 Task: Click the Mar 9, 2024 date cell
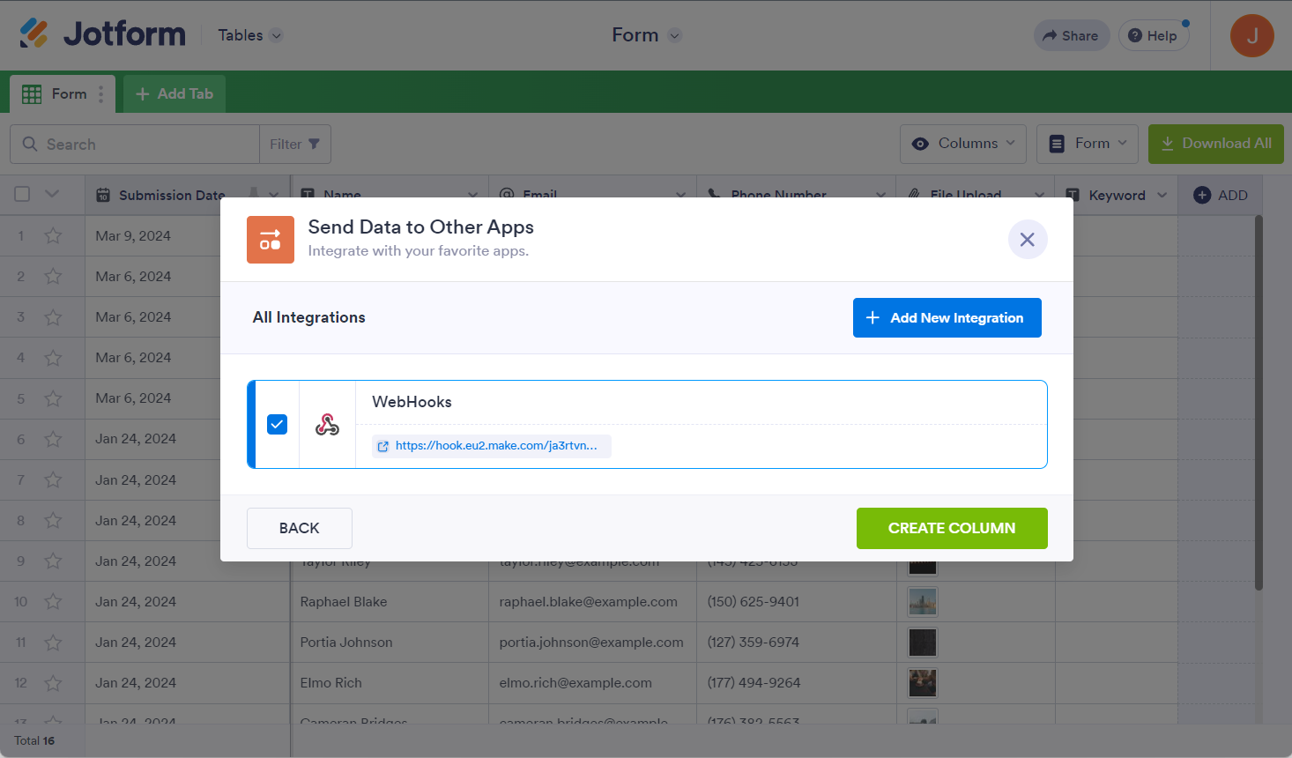pyautogui.click(x=153, y=236)
